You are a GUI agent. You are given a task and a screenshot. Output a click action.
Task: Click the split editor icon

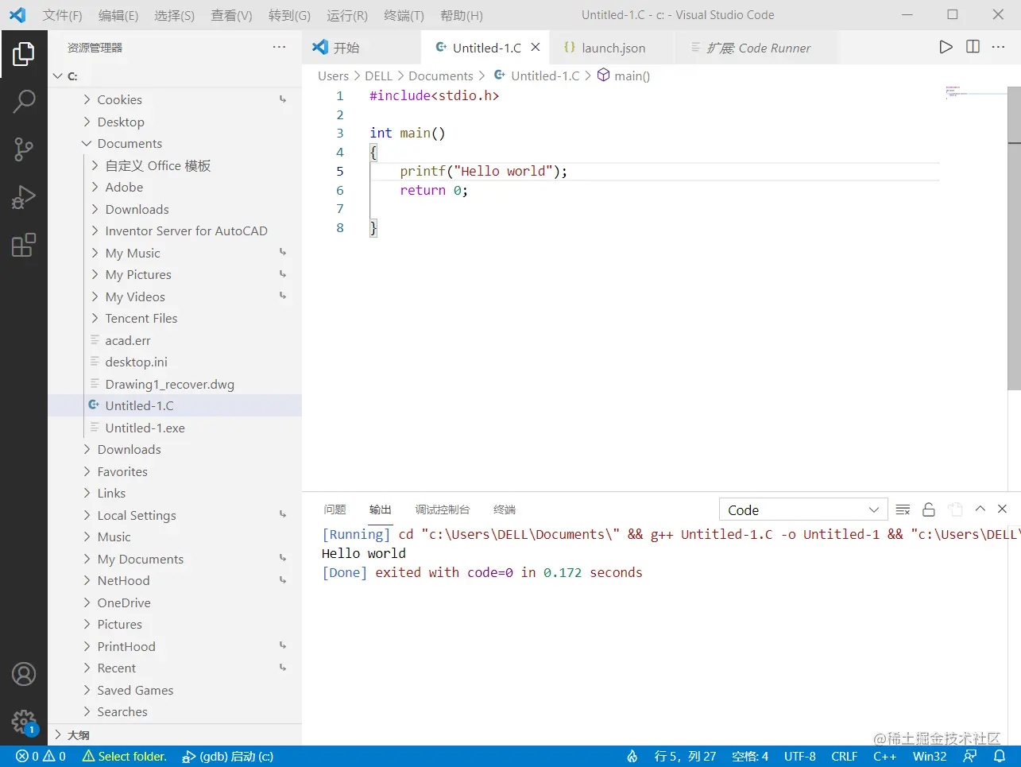973,47
